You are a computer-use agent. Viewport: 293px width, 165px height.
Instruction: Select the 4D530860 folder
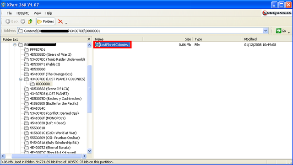[38, 69]
